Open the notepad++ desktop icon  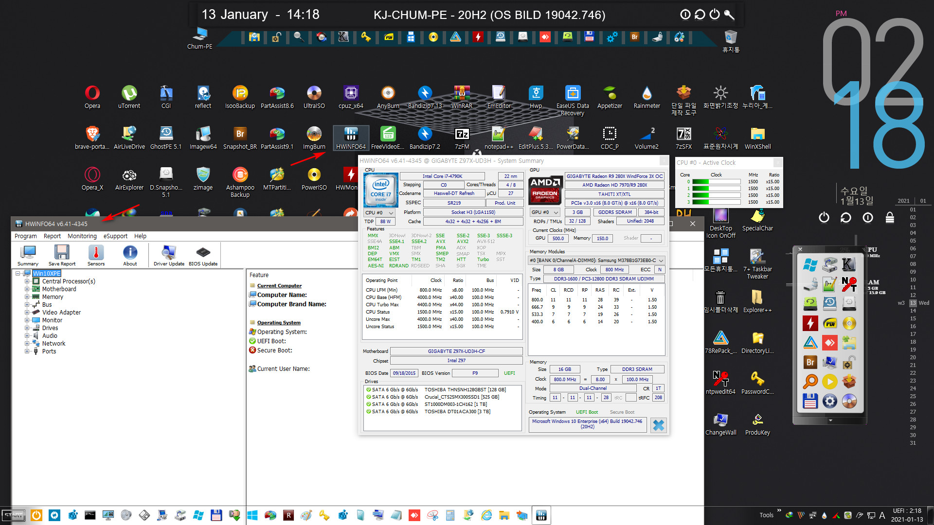pos(499,138)
